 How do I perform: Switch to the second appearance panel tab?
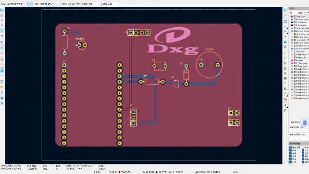[x=299, y=13]
